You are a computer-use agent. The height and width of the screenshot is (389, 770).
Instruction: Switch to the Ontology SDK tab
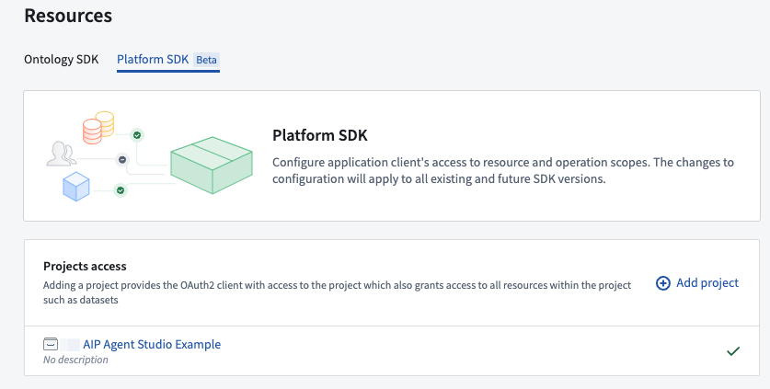click(x=62, y=60)
